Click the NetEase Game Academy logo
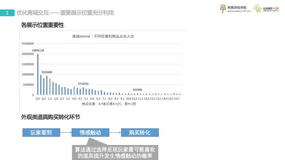This screenshot has height=160, width=285. (x=235, y=9)
